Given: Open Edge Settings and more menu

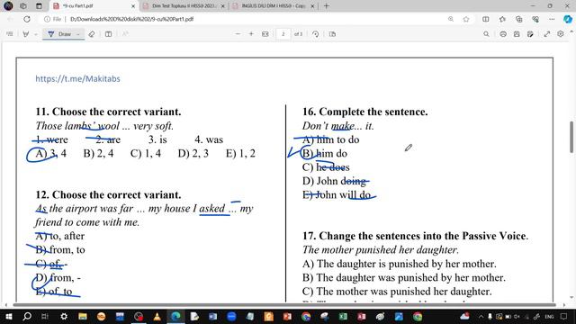Looking at the screenshot, I should coord(552,19).
